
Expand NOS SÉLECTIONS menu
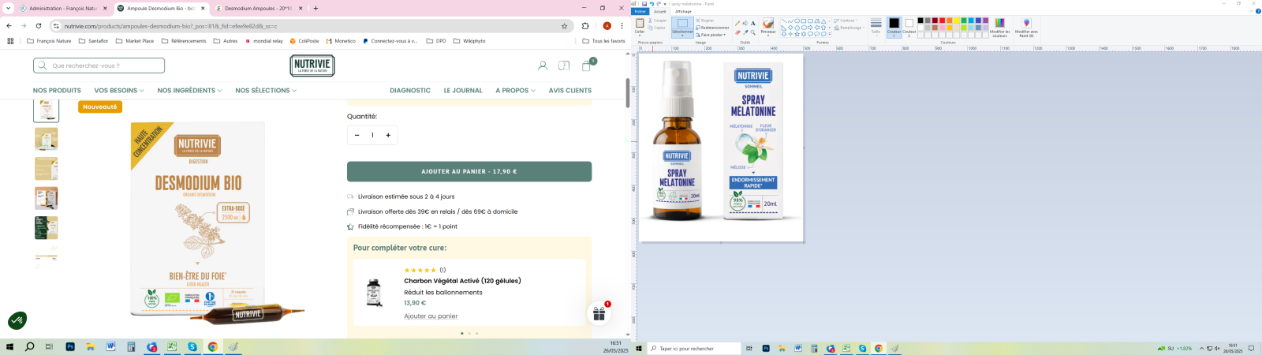[266, 90]
